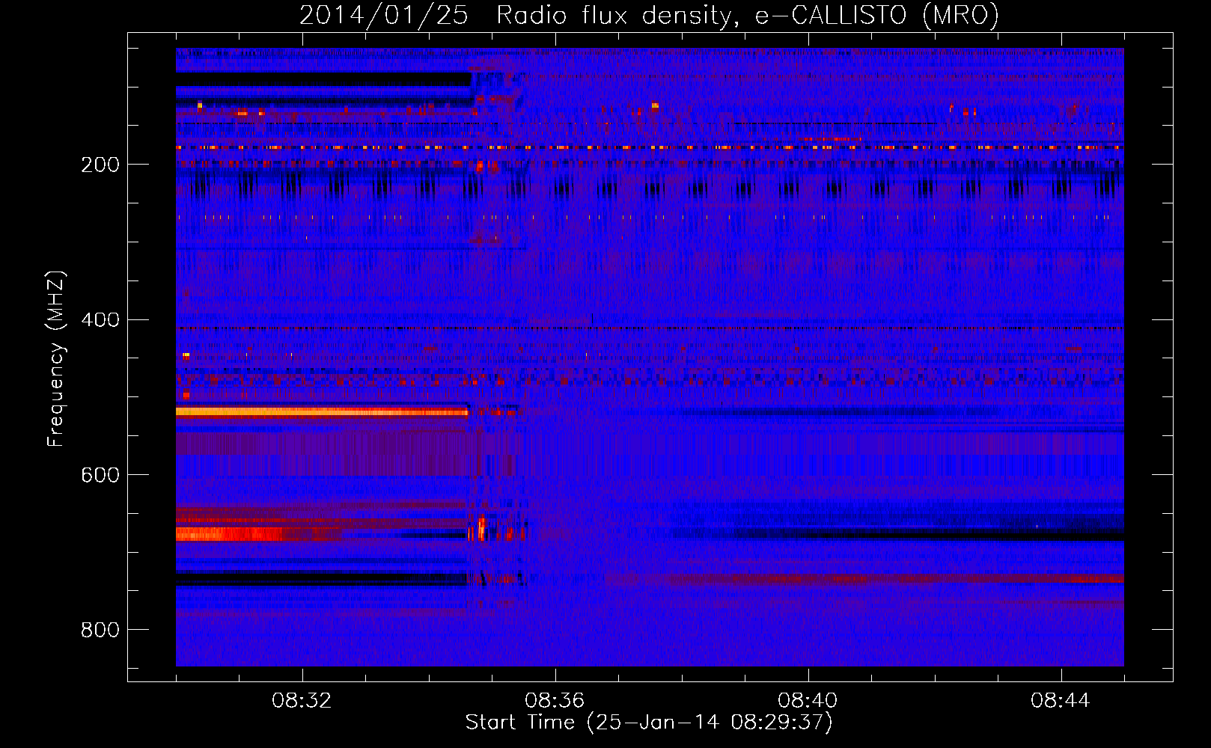Image resolution: width=1211 pixels, height=748 pixels.
Task: Click the 200 frequency tick label
Action: pos(100,165)
